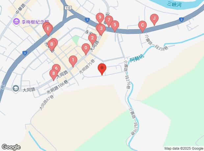This screenshot has height=151, width=204.
Task: Click the pin labeled E
Action: pyautogui.click(x=48, y=29)
